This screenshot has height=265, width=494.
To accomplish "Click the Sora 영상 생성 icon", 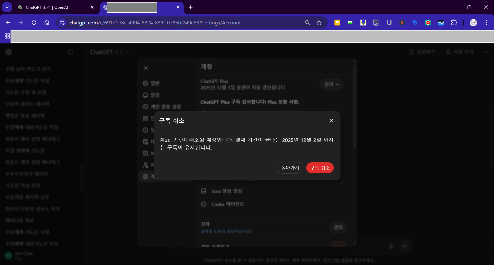I will point(204,191).
